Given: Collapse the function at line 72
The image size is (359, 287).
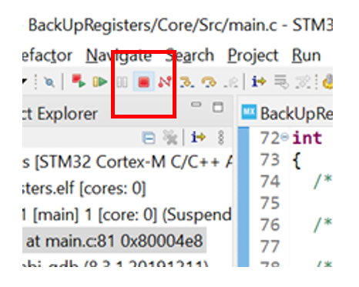Looking at the screenshot, I should tap(284, 137).
